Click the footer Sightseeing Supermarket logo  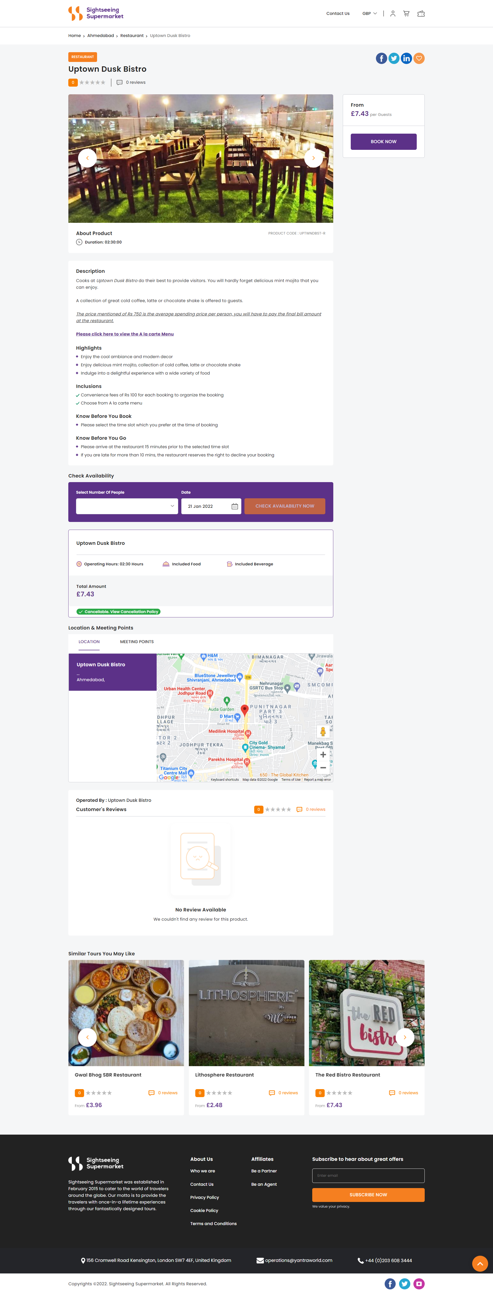click(x=96, y=1163)
